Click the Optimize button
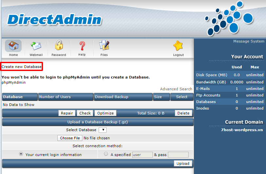Image resolution: width=266 pixels, height=174 pixels. pos(105,113)
